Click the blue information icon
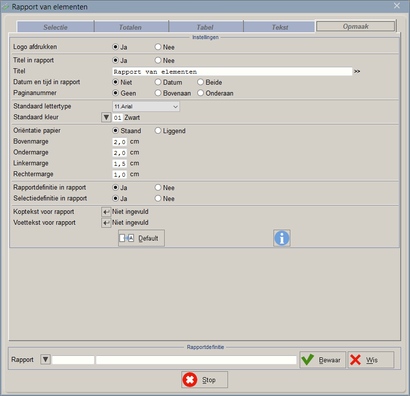The image size is (410, 396). [282, 238]
